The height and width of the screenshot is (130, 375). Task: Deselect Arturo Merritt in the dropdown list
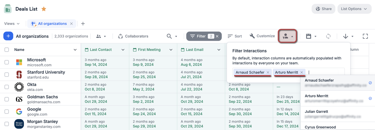pos(338,98)
